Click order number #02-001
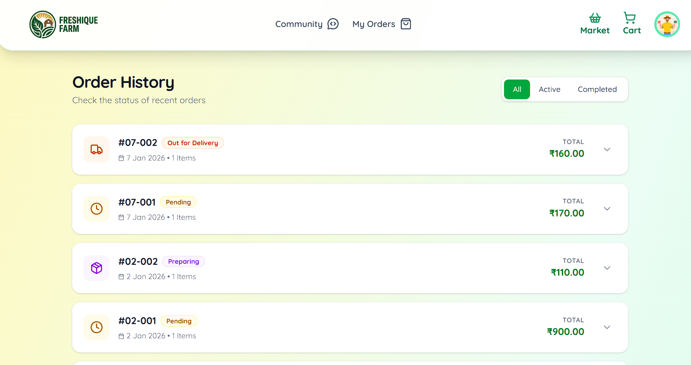The width and height of the screenshot is (691, 365). tap(137, 321)
